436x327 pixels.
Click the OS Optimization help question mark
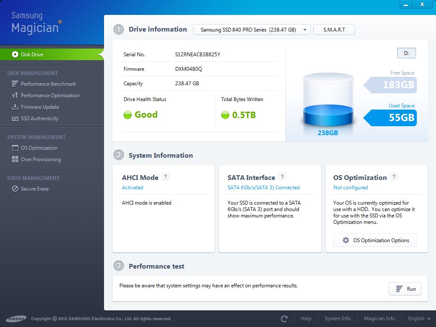394,177
